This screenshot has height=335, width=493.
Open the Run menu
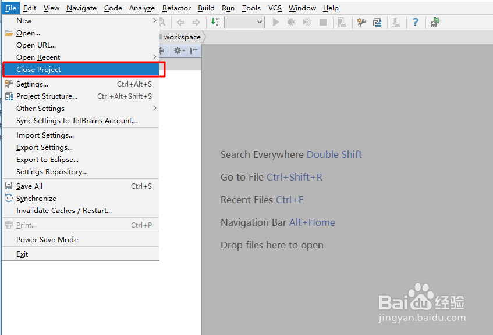[228, 8]
